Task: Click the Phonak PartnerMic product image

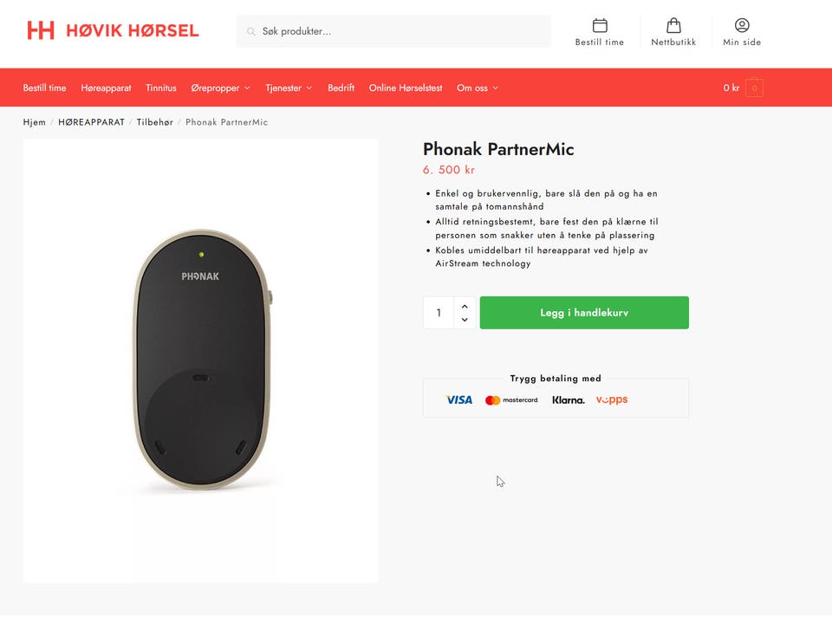Action: pyautogui.click(x=200, y=360)
